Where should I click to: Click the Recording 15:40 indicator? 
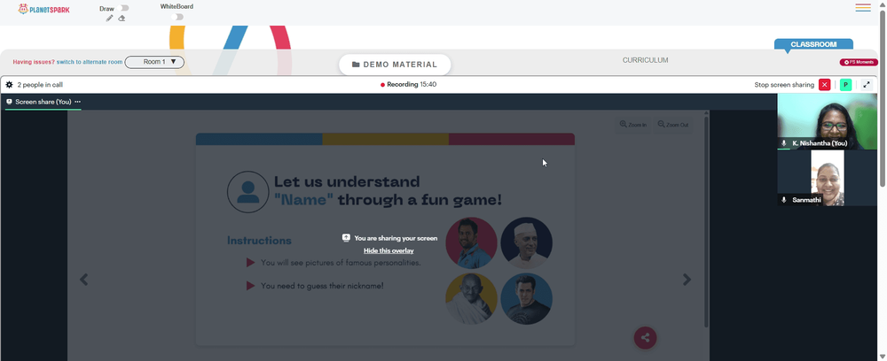coord(408,85)
